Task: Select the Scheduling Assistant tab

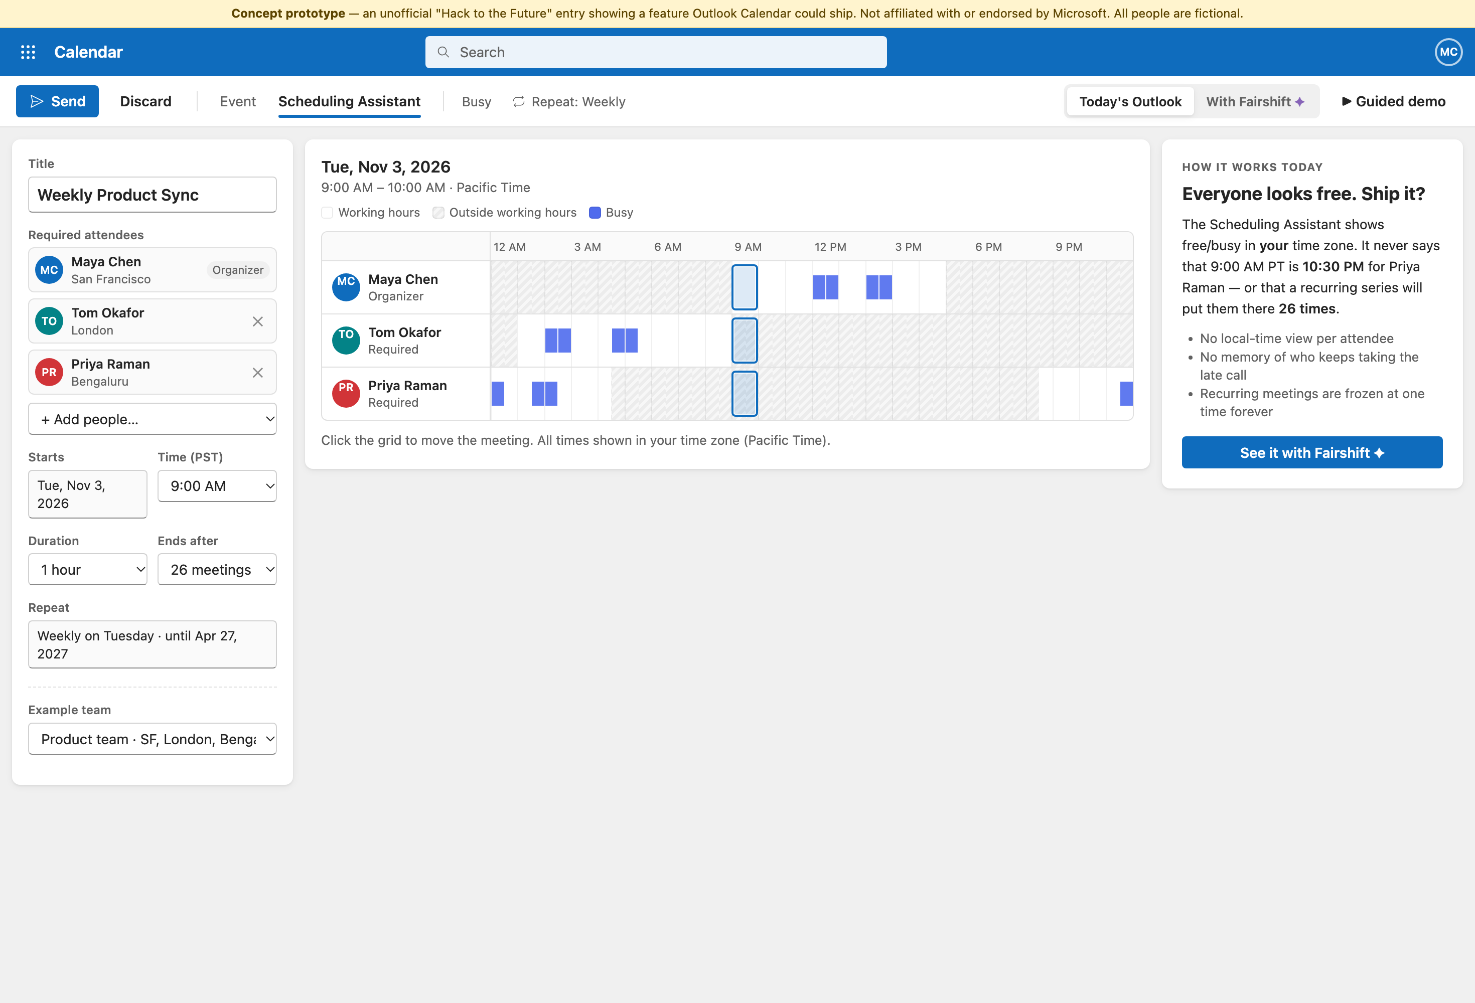Action: tap(349, 101)
